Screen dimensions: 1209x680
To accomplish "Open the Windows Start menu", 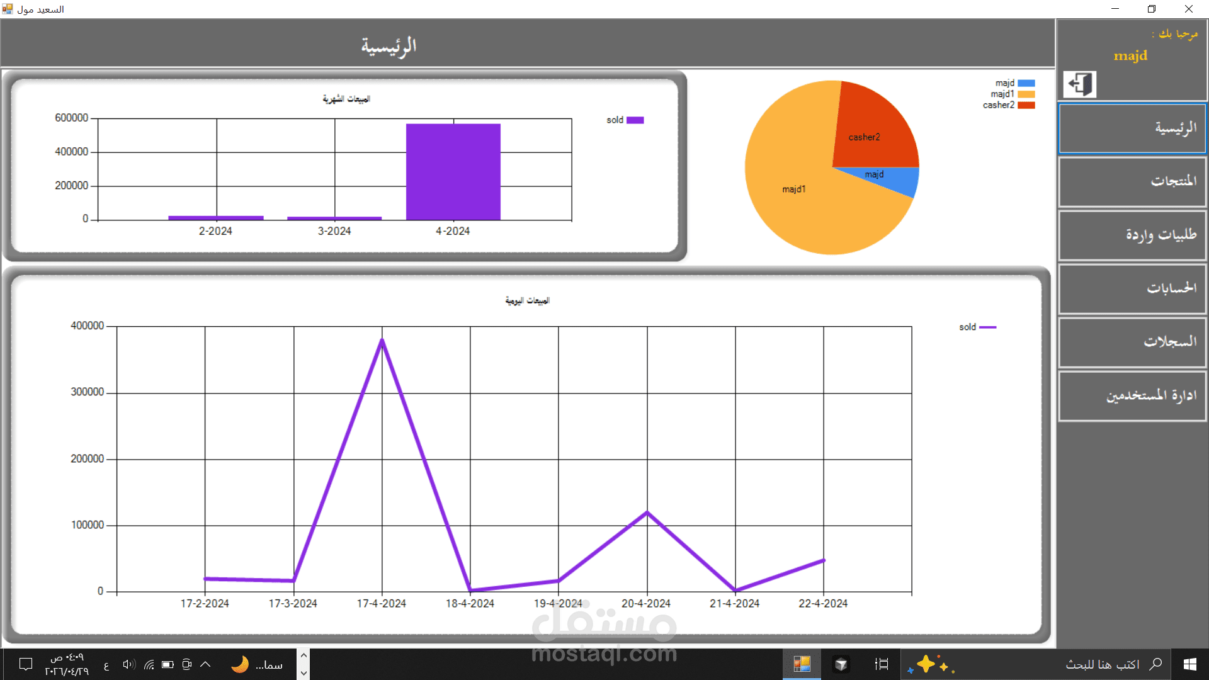I will 1189,664.
